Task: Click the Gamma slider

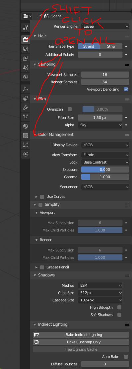Action: [x=105, y=177]
